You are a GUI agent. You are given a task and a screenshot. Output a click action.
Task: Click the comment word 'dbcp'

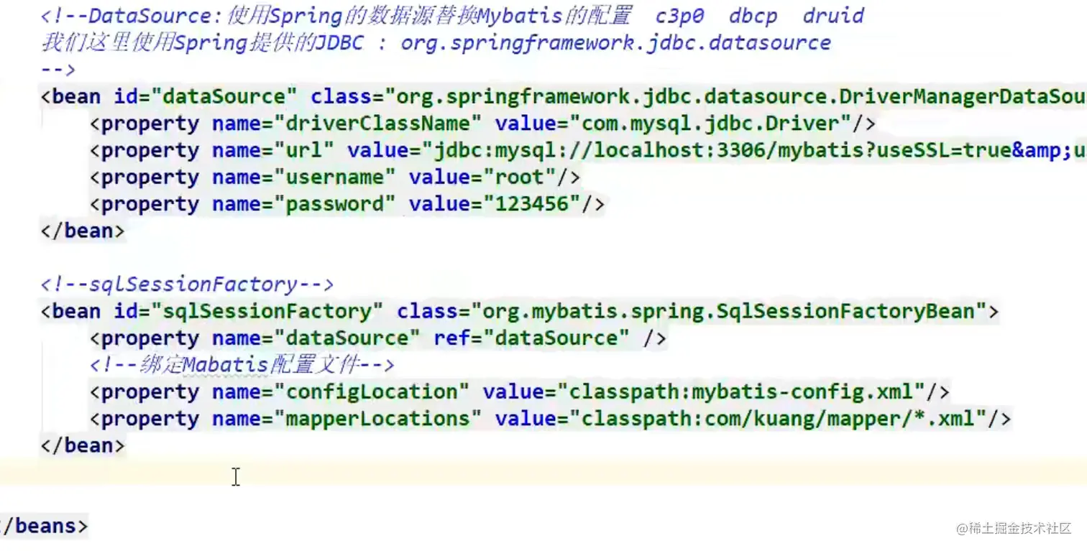753,16
